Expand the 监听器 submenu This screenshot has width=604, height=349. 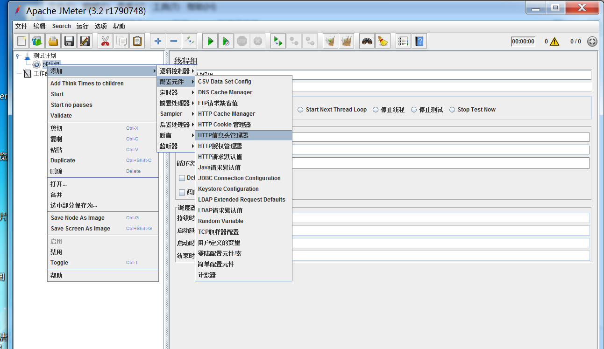(x=176, y=146)
